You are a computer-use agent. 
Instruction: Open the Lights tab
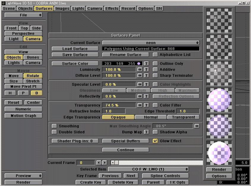pos(78,9)
